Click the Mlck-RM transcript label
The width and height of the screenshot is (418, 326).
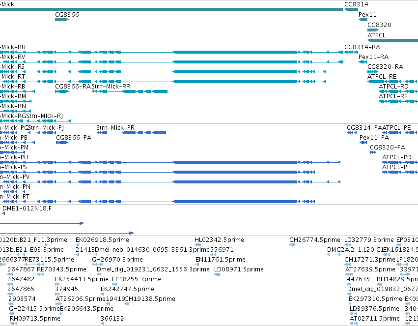click(x=13, y=96)
